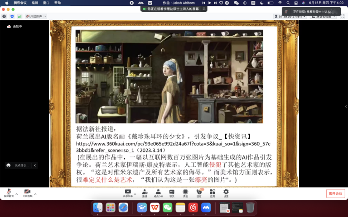Open Finder from the Dock
The width and height of the screenshot is (348, 217).
coord(98,208)
